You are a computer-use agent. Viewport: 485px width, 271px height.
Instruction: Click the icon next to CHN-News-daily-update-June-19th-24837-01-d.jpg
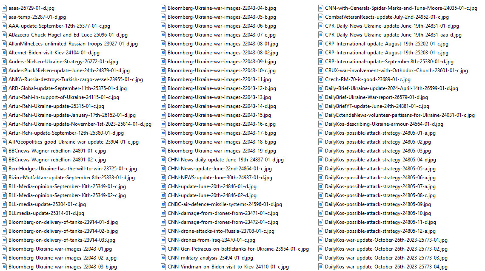163,160
